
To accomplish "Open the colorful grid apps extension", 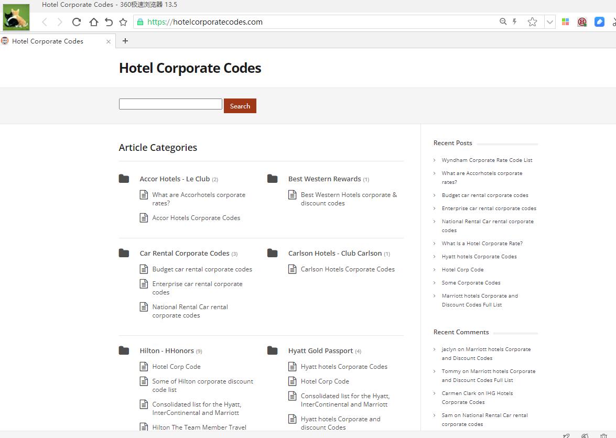I will tap(565, 22).
